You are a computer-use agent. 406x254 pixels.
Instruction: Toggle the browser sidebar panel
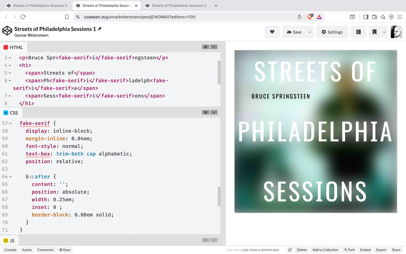(366, 17)
